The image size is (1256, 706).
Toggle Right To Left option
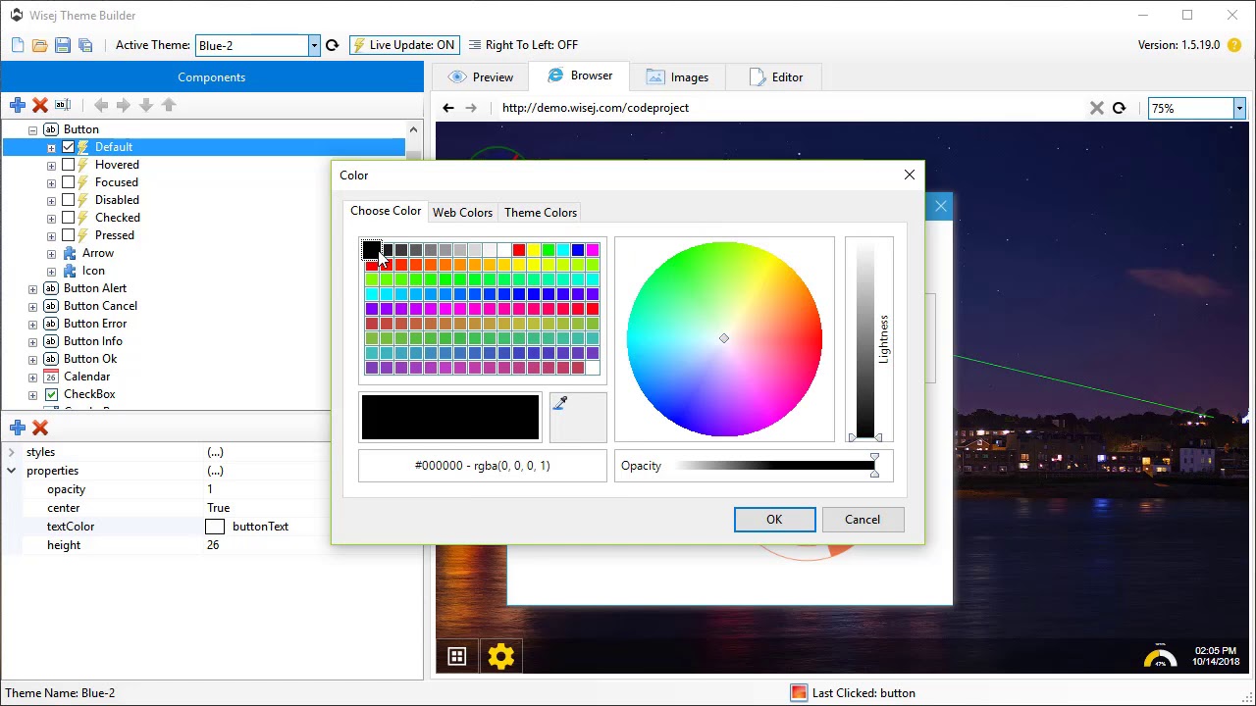pos(523,45)
